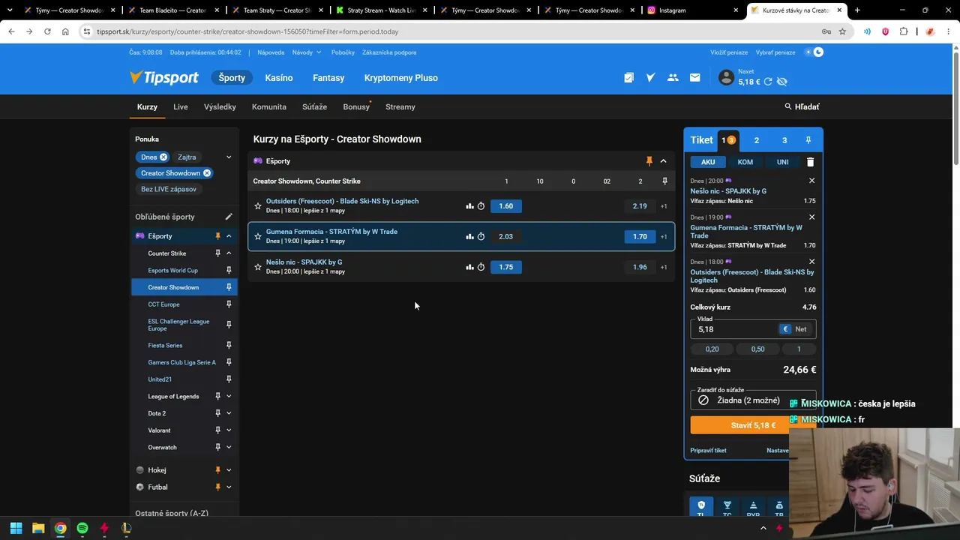Open Spotify from Windows taskbar
960x540 pixels.
click(82, 528)
